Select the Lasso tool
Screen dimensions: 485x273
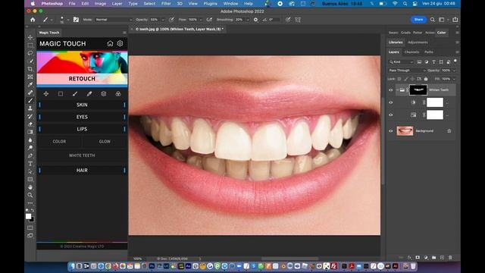pyautogui.click(x=30, y=53)
